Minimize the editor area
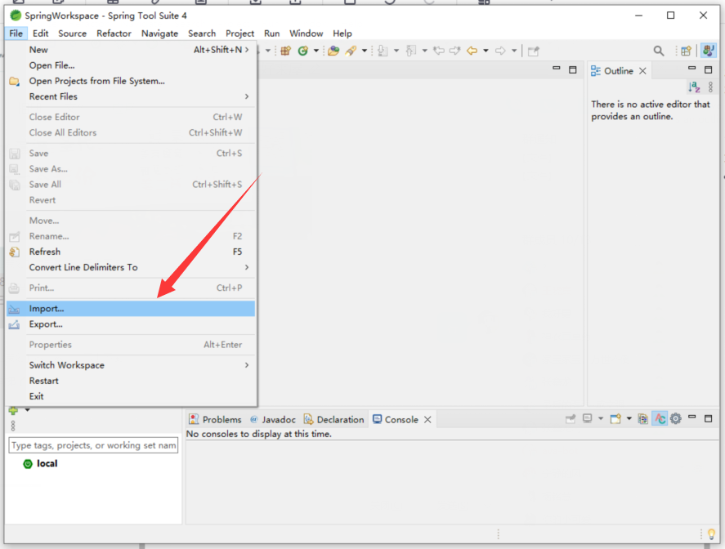This screenshot has width=725, height=549. tap(557, 69)
